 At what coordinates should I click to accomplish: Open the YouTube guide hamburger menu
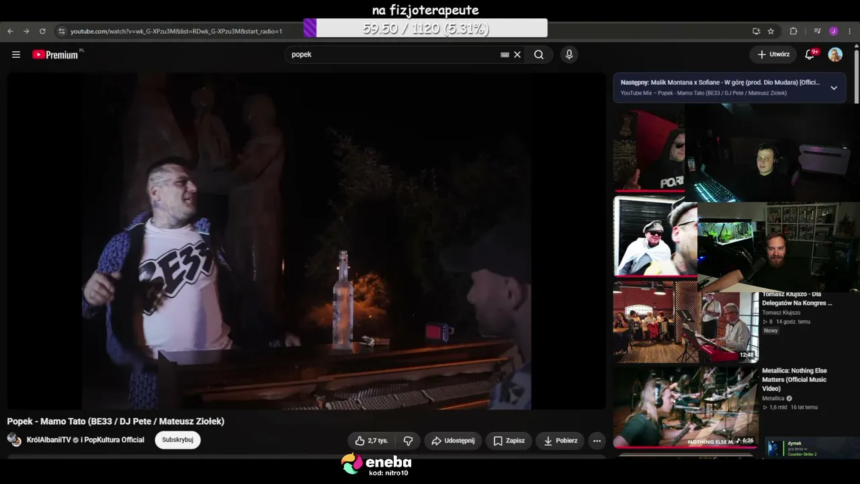click(16, 54)
